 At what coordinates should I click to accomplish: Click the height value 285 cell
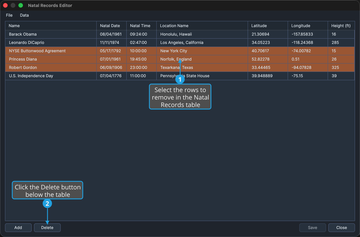[341, 42]
